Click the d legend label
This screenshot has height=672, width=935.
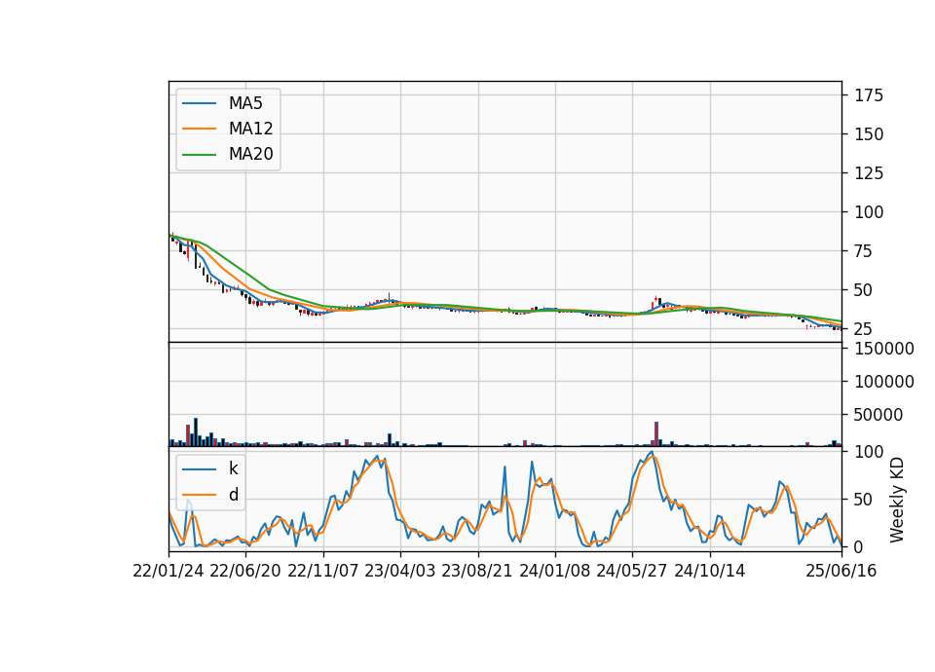click(233, 495)
